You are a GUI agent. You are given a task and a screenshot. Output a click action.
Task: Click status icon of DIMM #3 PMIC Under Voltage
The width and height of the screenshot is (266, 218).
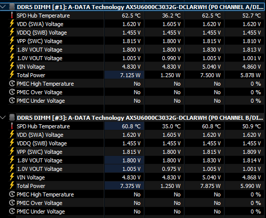click(x=12, y=211)
